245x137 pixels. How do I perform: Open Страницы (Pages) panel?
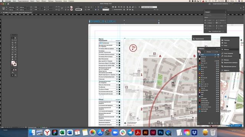click(x=227, y=40)
